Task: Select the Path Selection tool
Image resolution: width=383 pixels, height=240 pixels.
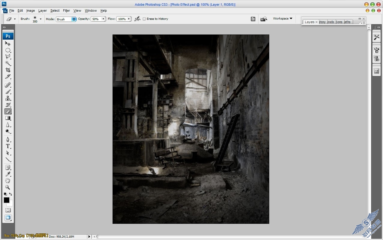Action: [8, 153]
